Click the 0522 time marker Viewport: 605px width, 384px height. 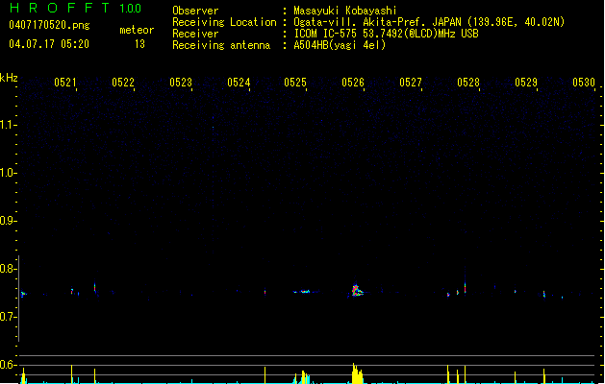[123, 83]
